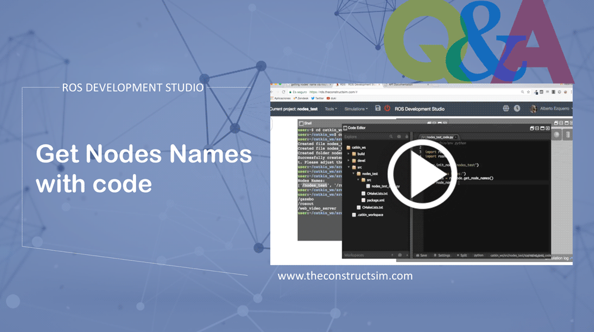Click the Alberto Ezquerro user avatar
Image resolution: width=594 pixels, height=332 pixels.
(533, 108)
